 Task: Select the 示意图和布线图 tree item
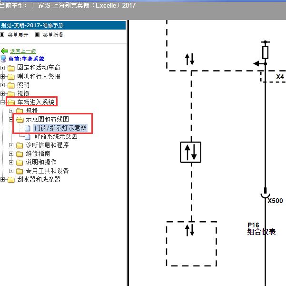pos(48,119)
